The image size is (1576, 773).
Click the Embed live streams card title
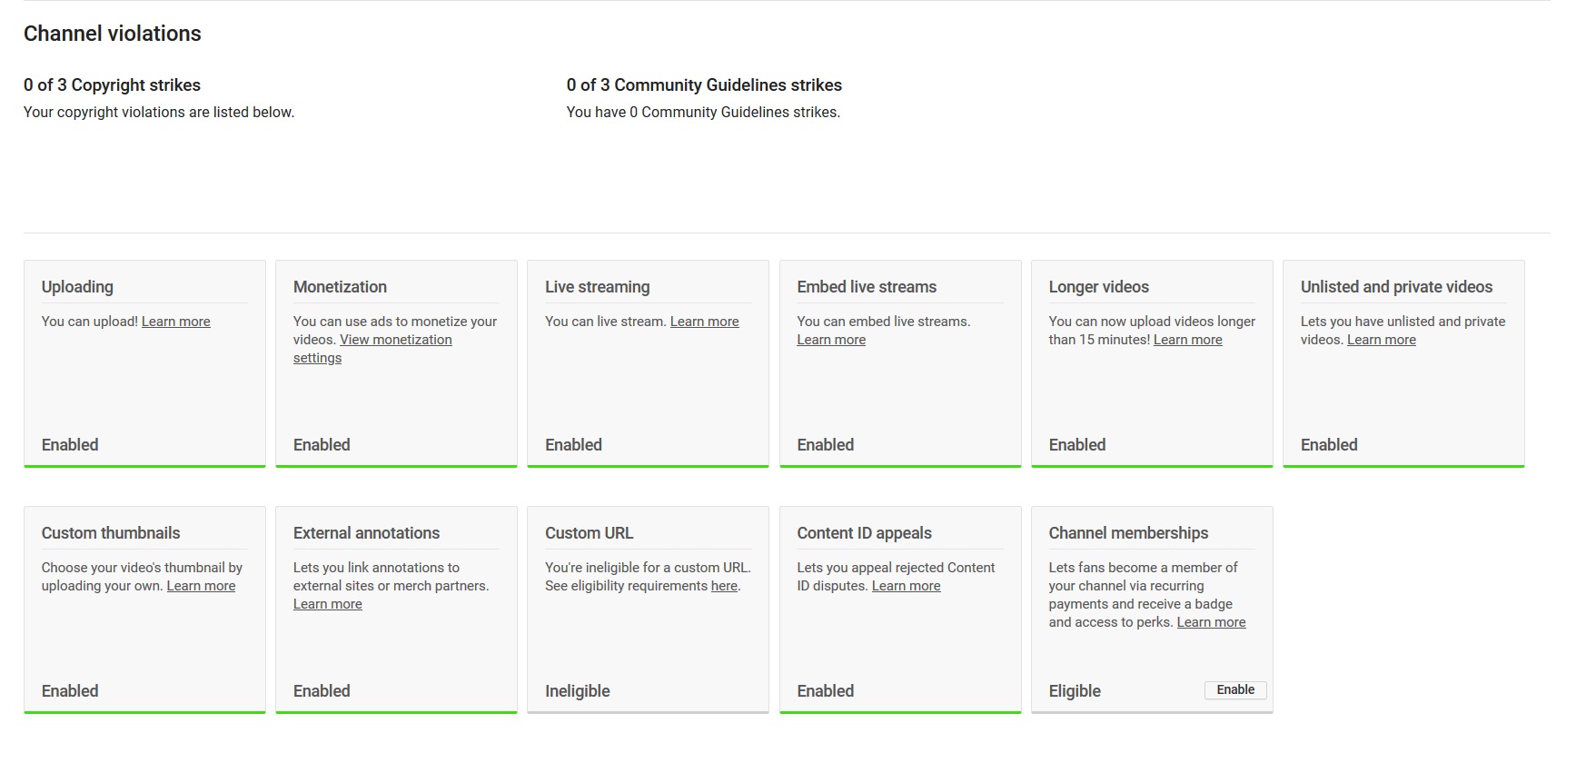point(867,287)
